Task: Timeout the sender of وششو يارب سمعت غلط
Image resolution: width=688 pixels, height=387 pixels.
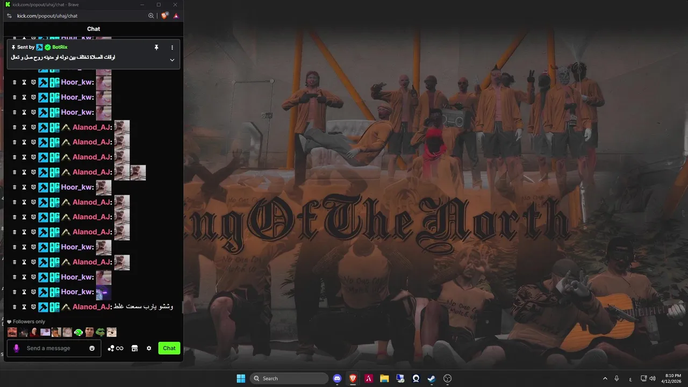Action: coord(24,307)
